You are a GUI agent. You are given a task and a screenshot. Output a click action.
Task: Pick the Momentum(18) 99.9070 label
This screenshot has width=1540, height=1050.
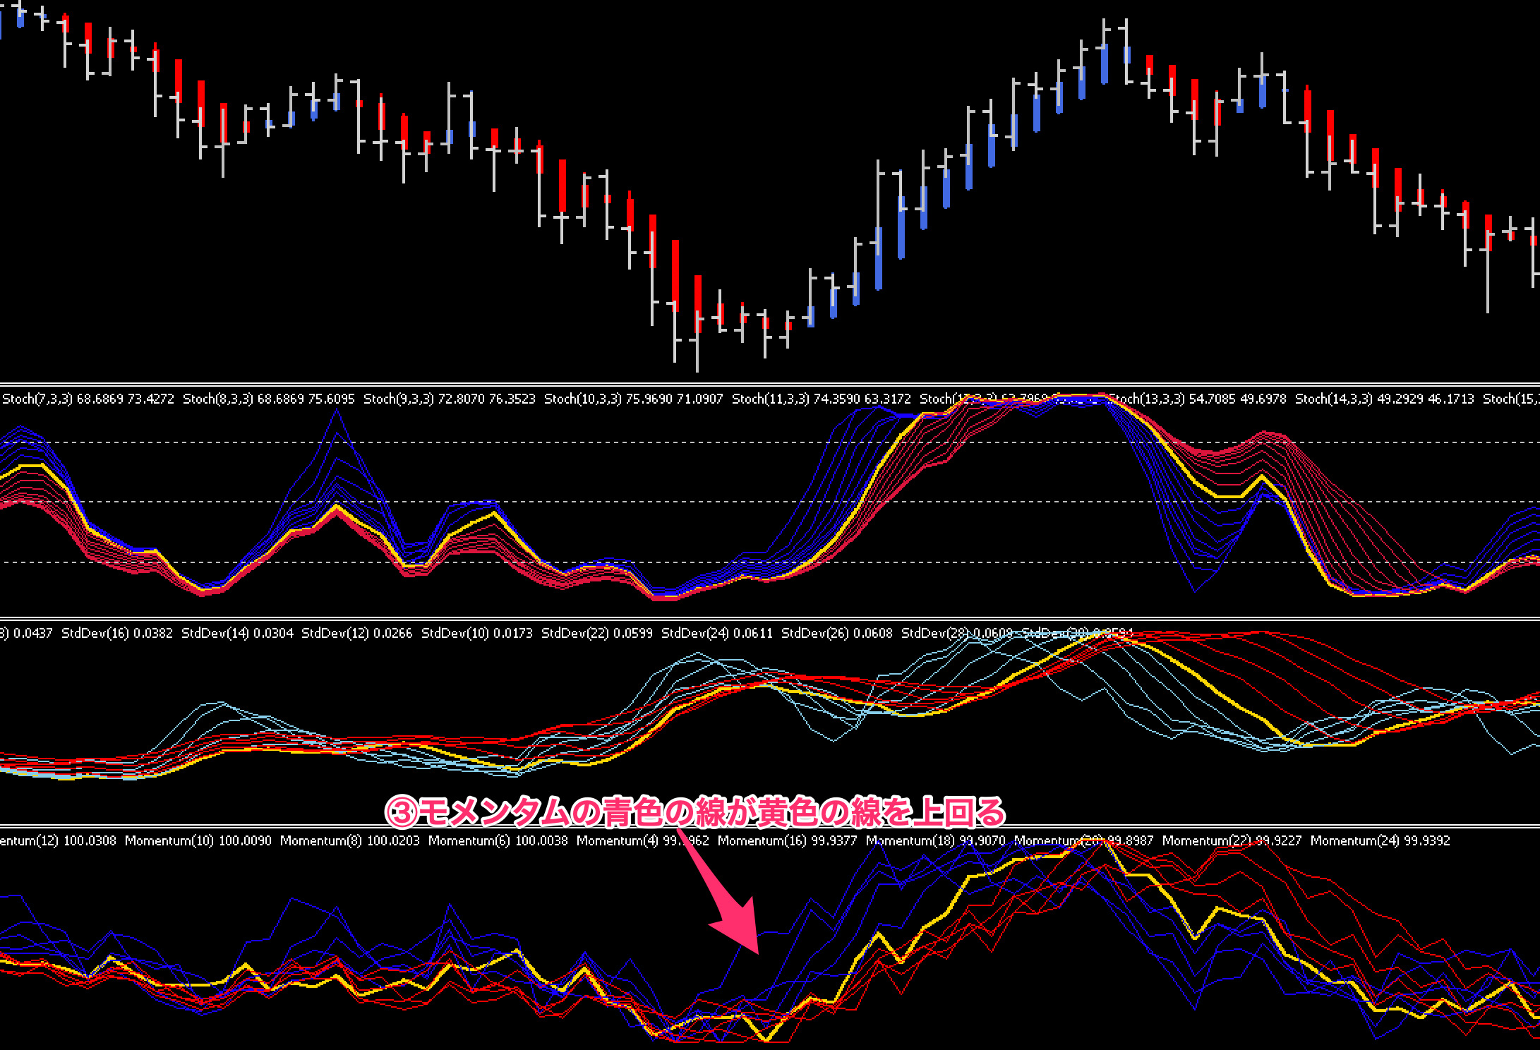936,840
